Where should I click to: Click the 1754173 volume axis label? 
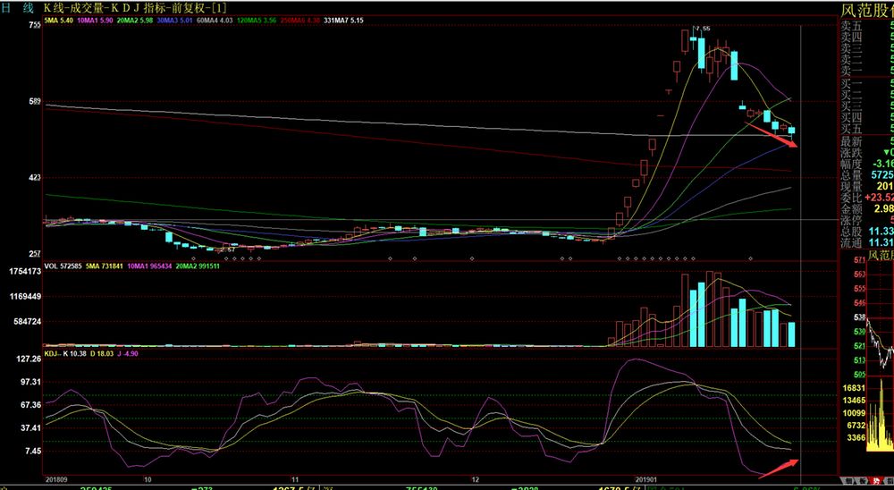tap(25, 272)
